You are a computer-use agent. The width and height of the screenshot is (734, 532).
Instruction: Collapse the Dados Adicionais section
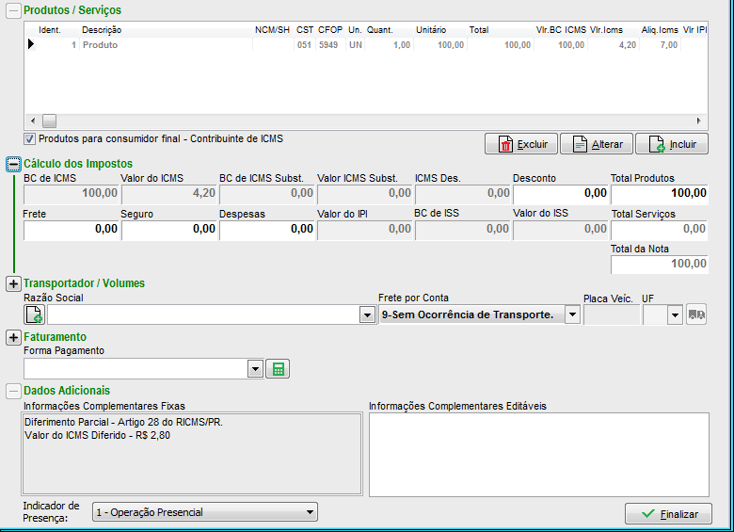(13, 391)
